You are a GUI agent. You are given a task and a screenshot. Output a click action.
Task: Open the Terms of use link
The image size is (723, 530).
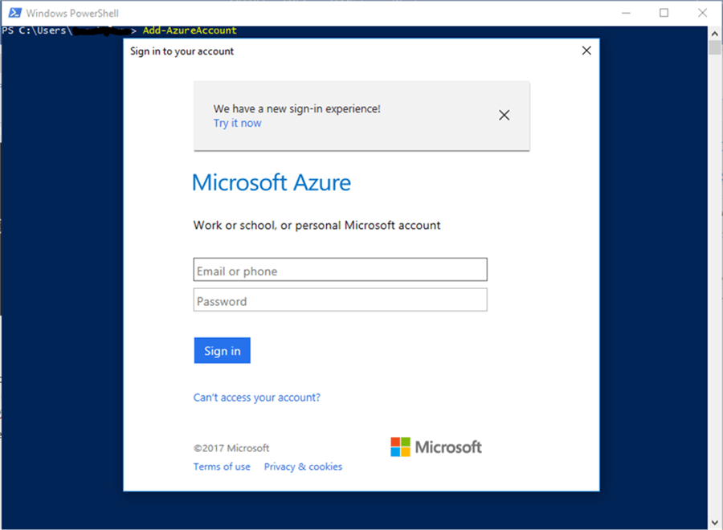222,467
